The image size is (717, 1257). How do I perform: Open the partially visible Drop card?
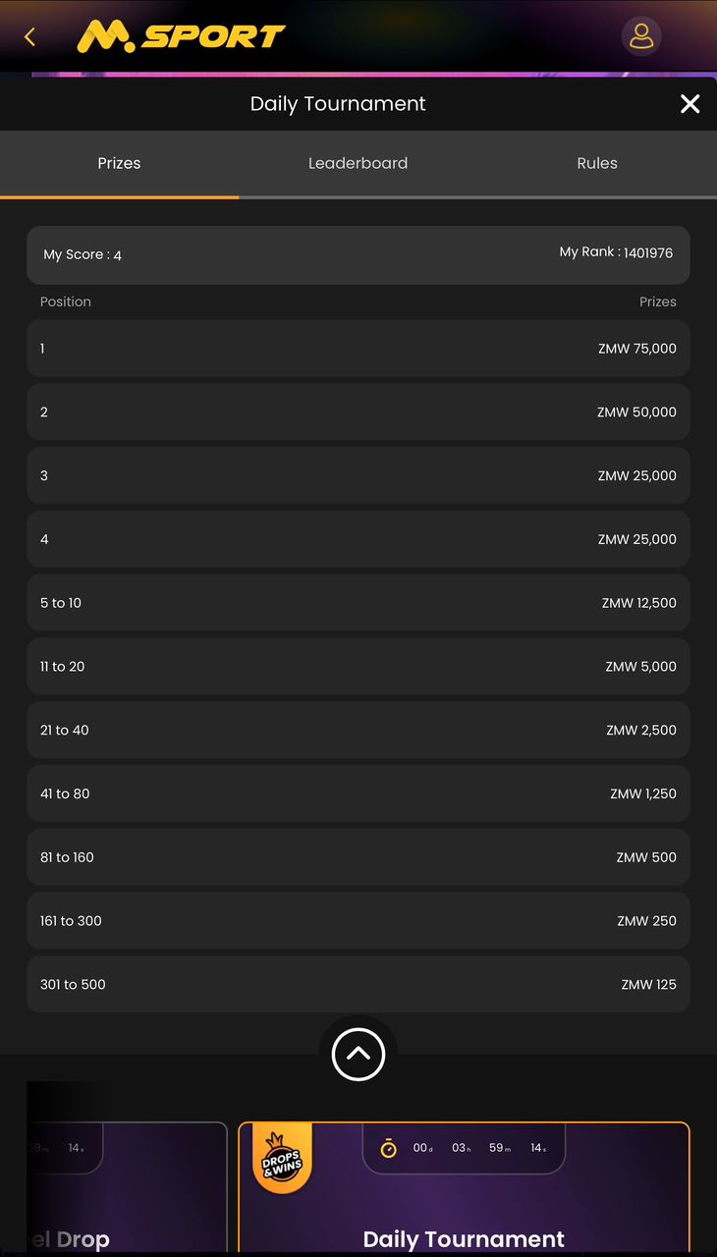[x=127, y=1188]
